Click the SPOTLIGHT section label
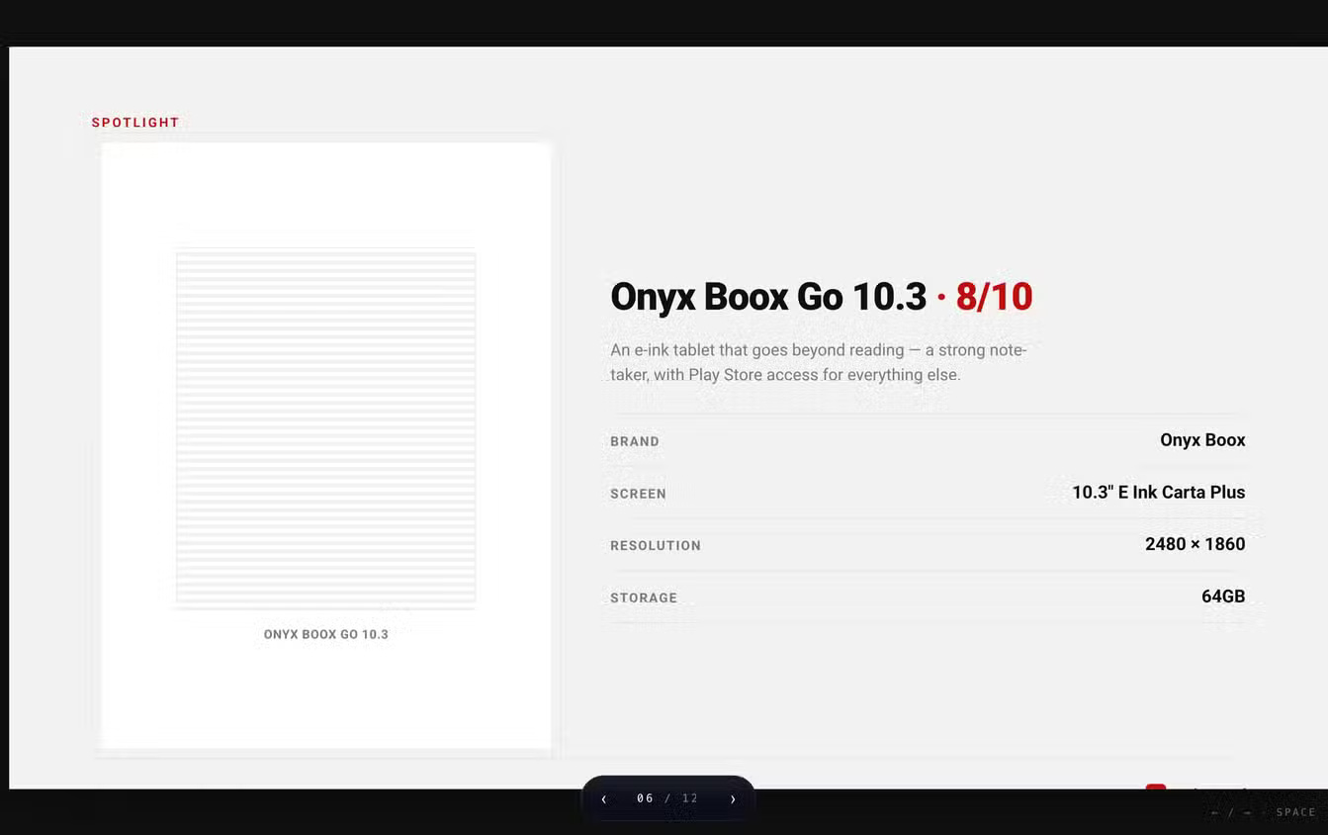 pyautogui.click(x=135, y=123)
